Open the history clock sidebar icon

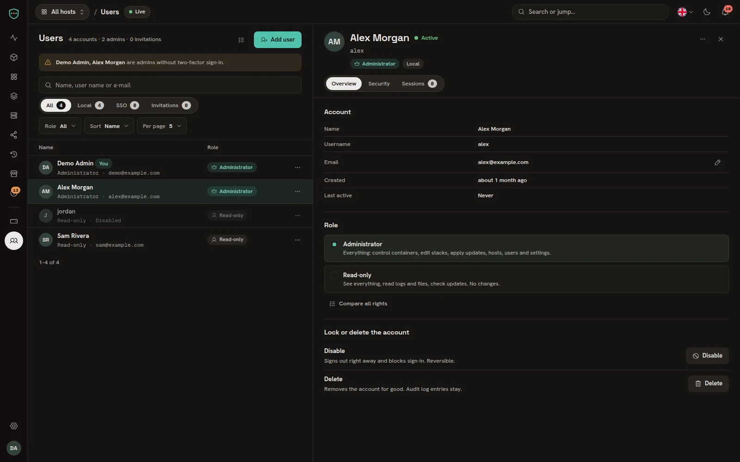coord(14,154)
